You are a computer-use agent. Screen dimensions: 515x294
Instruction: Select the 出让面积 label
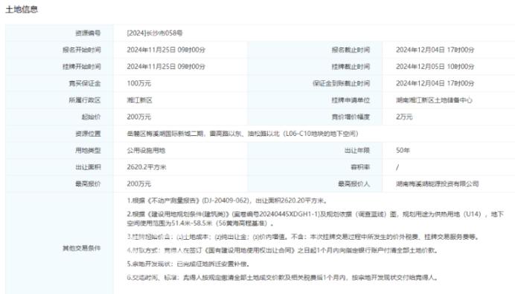click(88, 167)
